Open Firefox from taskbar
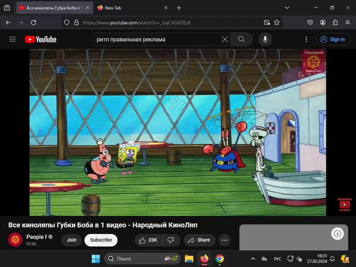The width and height of the screenshot is (356, 267). click(204, 259)
